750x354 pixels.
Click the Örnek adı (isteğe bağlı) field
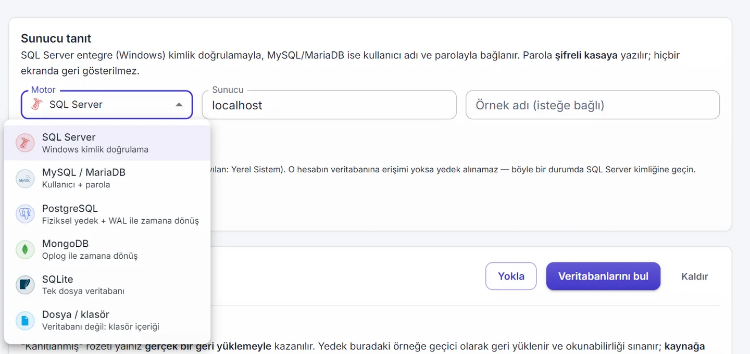pos(593,105)
